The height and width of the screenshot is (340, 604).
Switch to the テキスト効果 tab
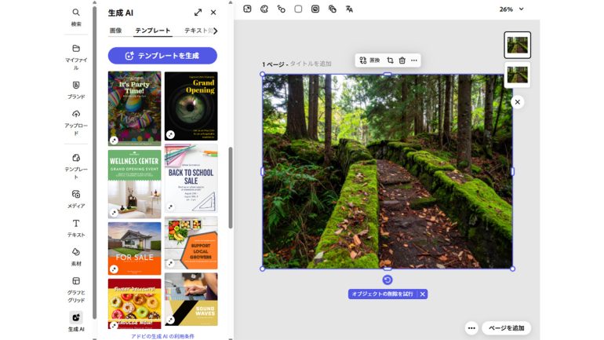pos(198,31)
